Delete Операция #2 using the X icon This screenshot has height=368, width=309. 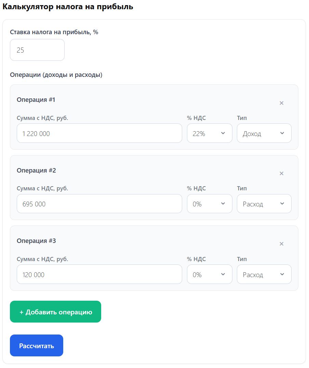pos(281,174)
